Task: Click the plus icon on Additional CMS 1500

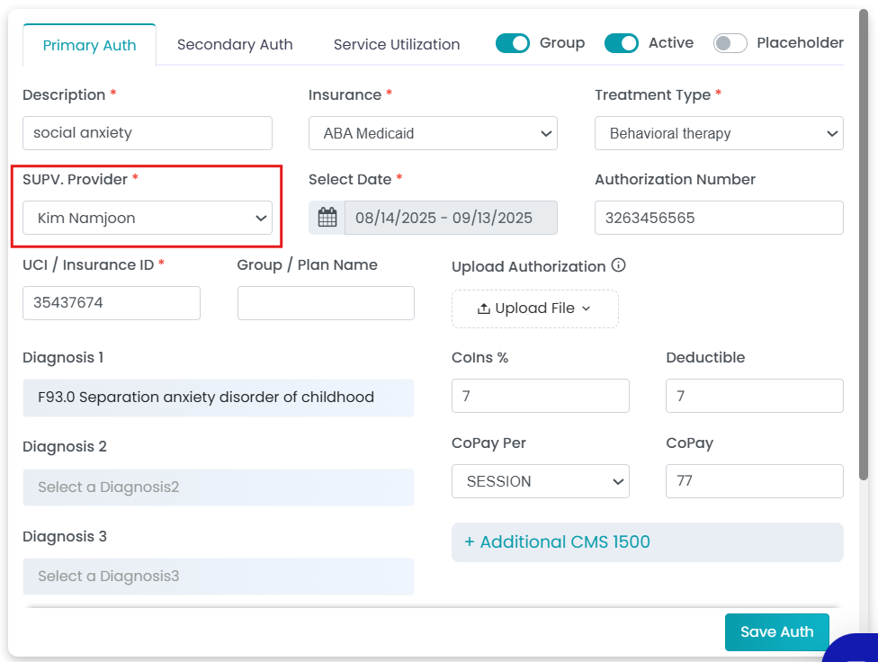Action: tap(470, 541)
